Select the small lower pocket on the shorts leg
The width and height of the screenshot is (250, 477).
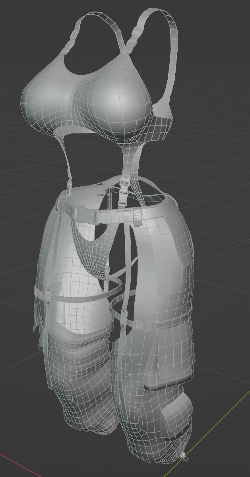pyautogui.click(x=177, y=416)
